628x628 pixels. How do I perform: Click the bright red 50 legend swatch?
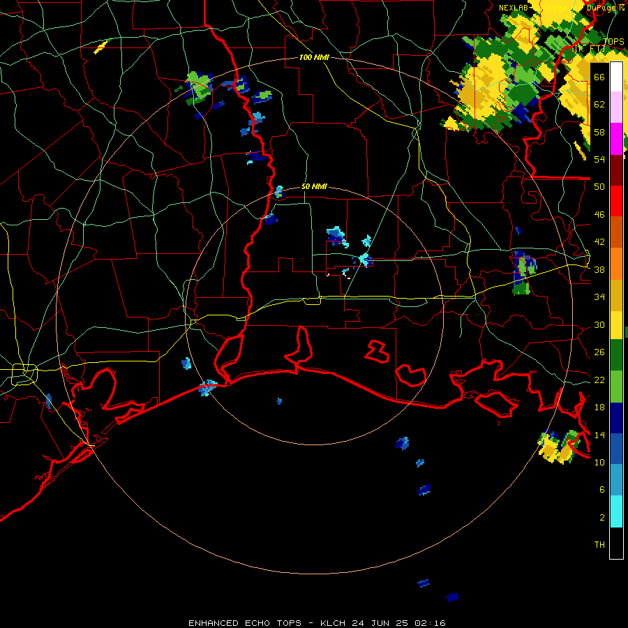[616, 201]
